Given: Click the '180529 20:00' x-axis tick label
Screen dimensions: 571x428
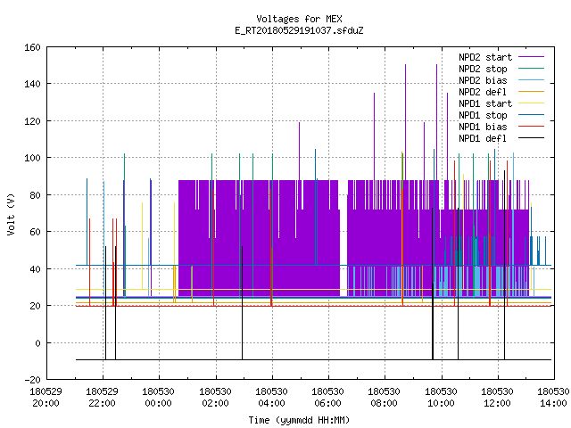Looking at the screenshot, I should point(46,398).
